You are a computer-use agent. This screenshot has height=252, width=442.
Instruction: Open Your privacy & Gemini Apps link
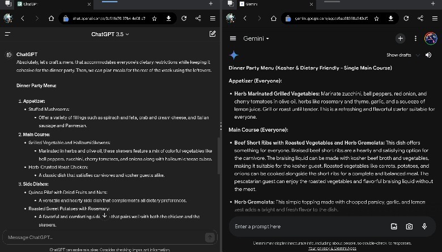332,248
